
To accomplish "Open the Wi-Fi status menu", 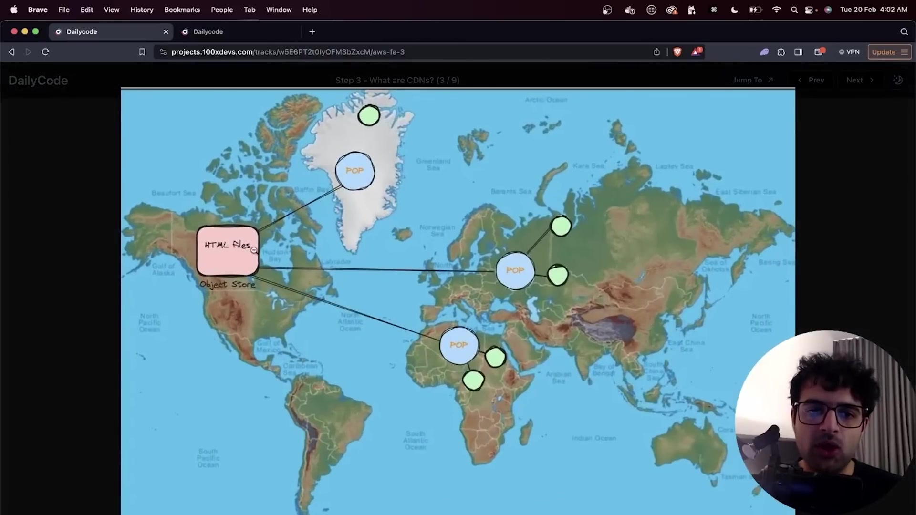I will [776, 10].
